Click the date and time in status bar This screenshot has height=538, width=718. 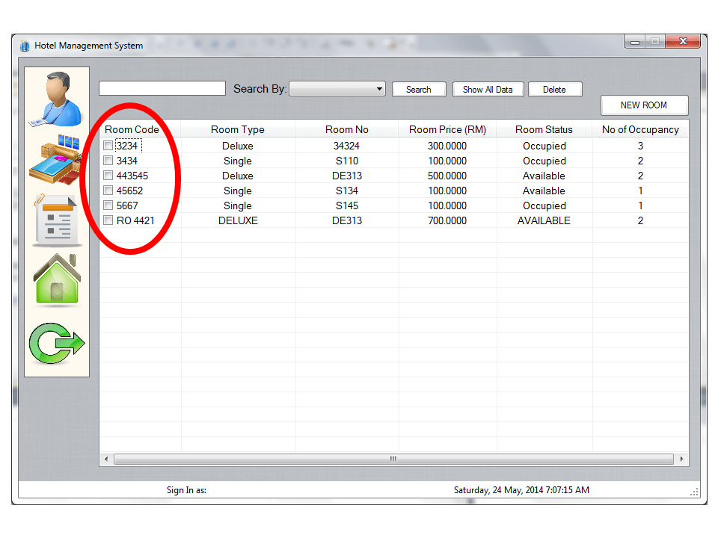pyautogui.click(x=521, y=490)
